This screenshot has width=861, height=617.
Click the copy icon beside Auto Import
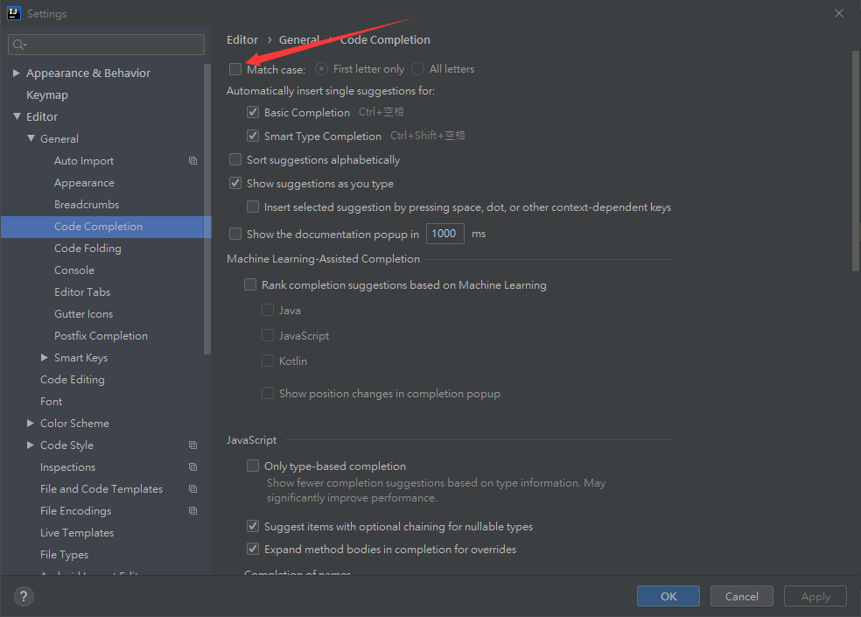[192, 161]
